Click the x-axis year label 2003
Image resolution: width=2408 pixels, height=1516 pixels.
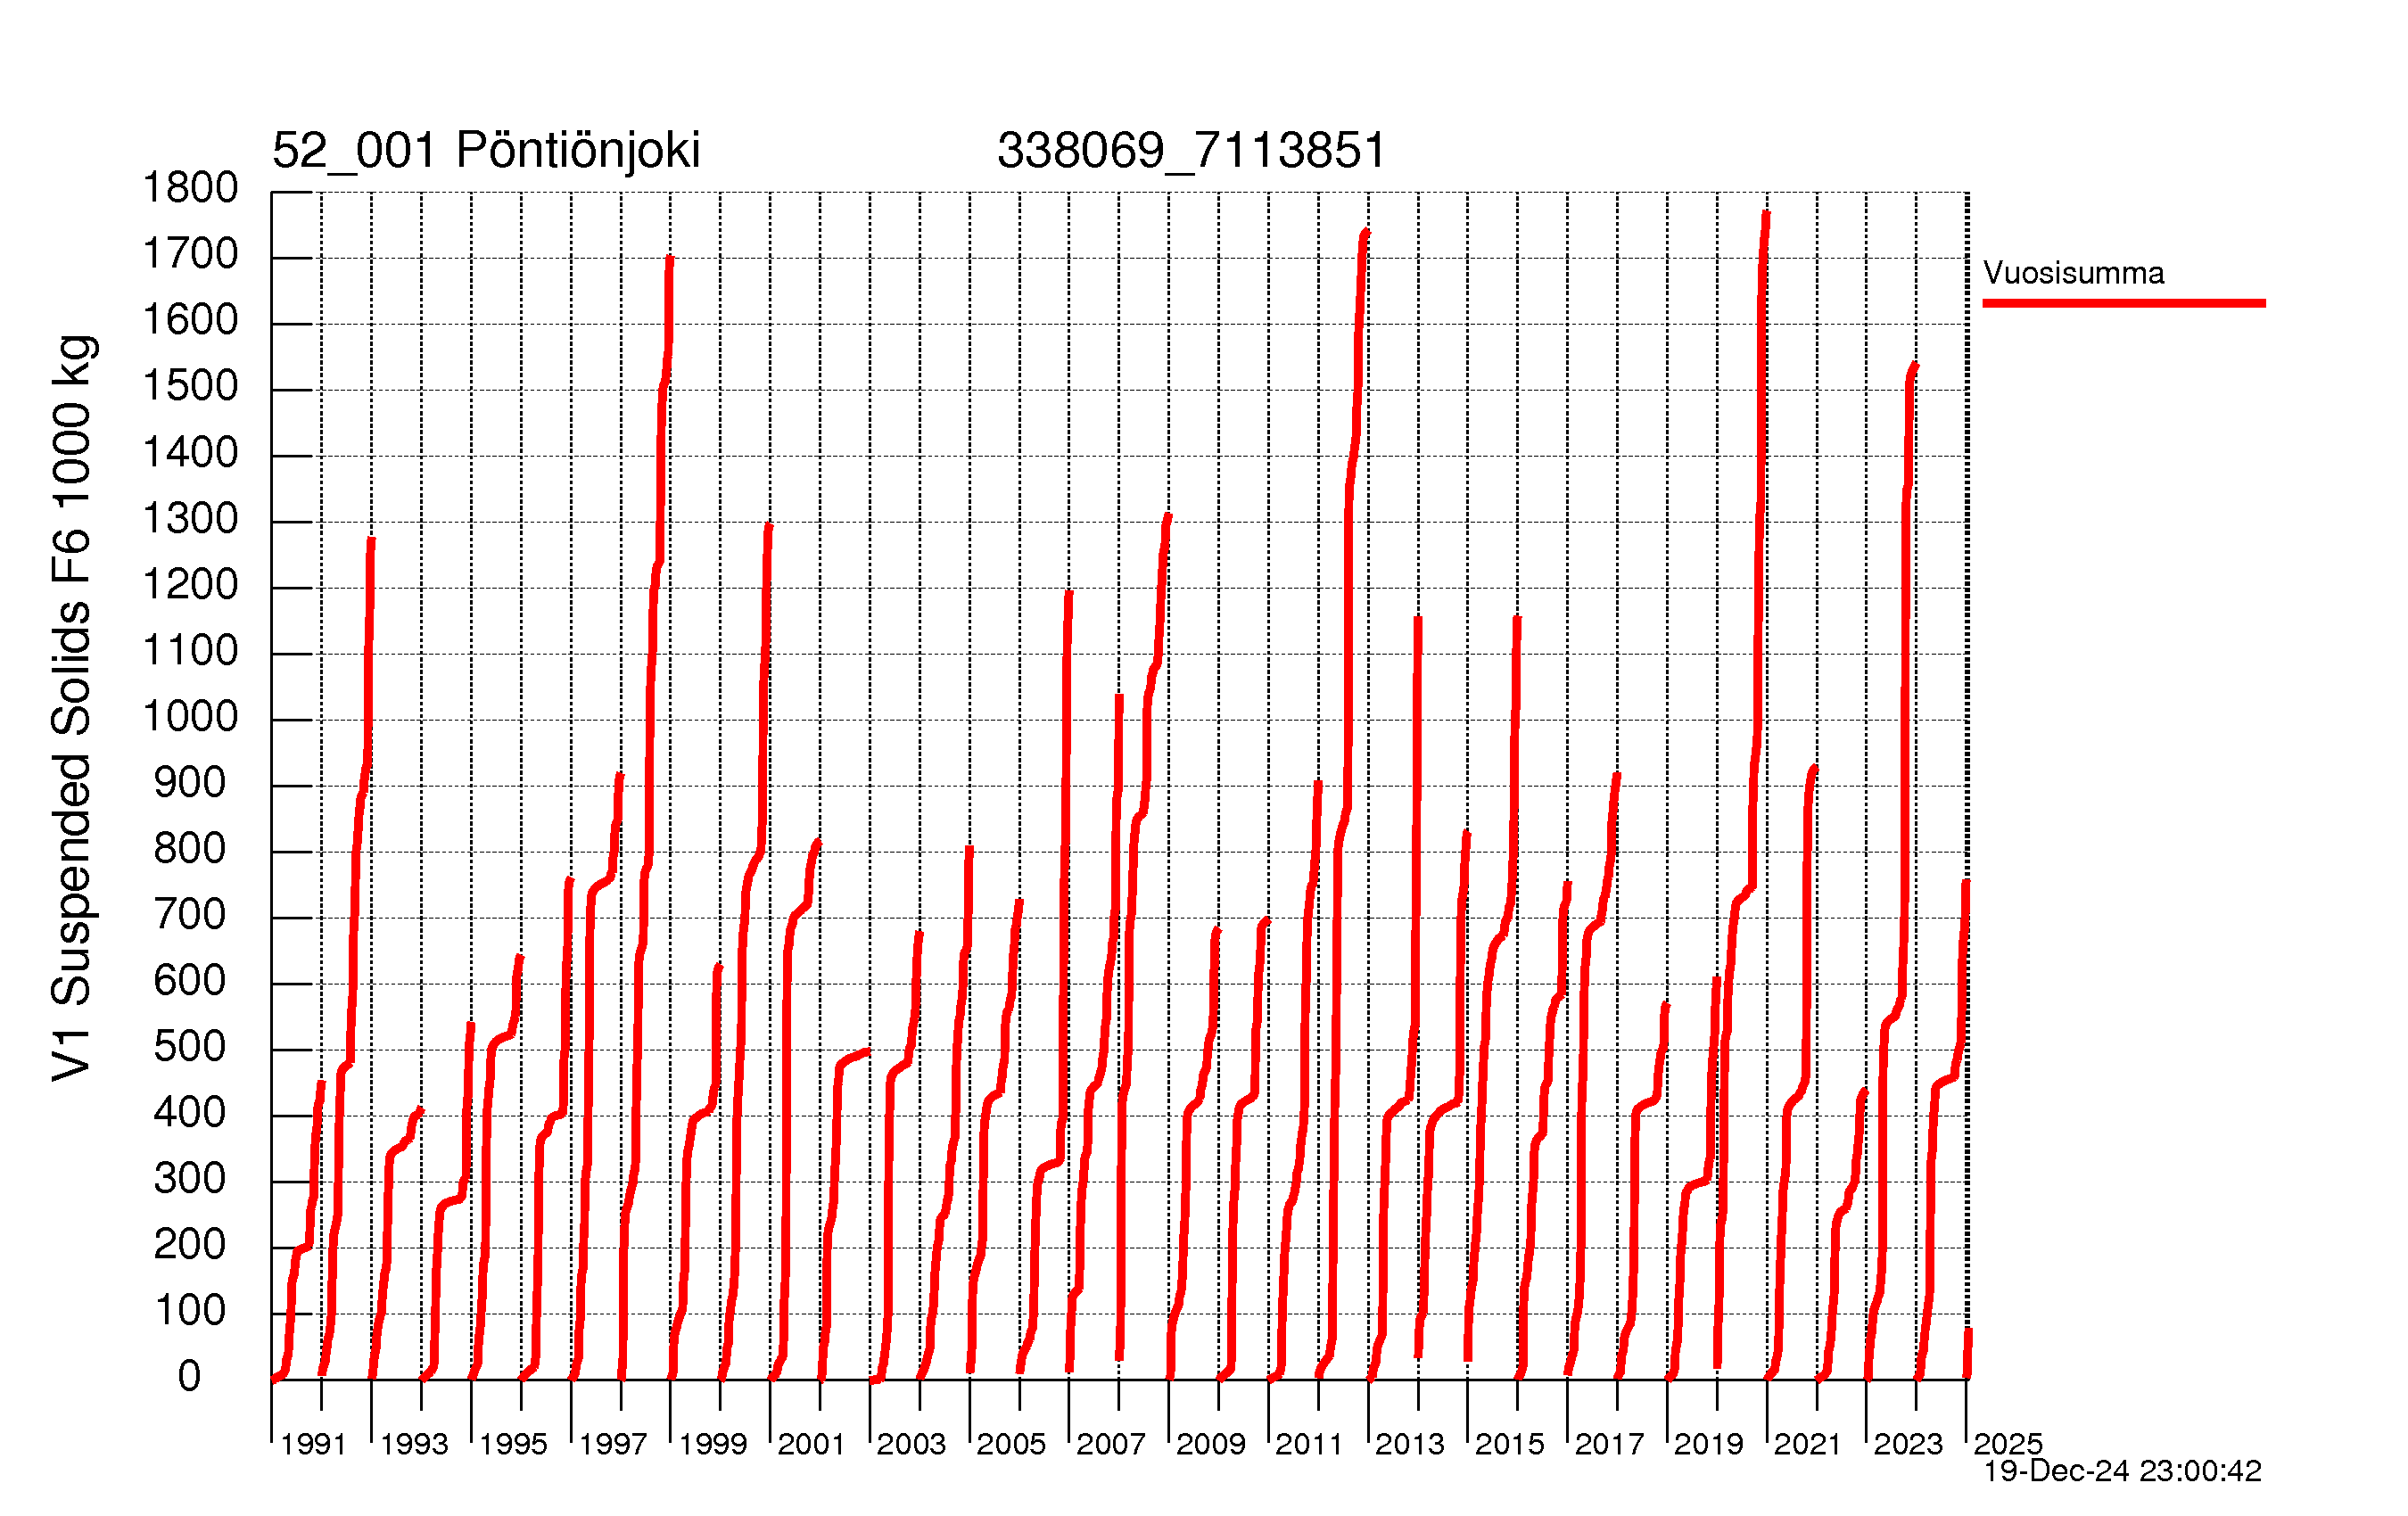[912, 1444]
